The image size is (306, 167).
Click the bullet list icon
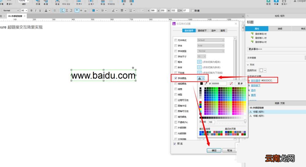point(54,10)
